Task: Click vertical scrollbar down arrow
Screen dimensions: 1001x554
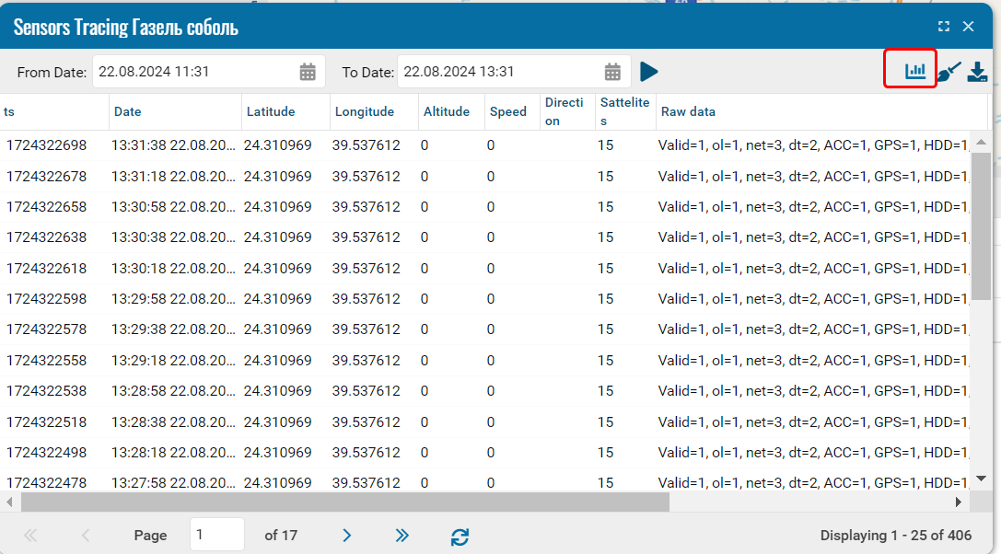Action: tap(981, 478)
